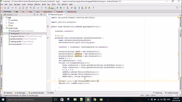Run the app with green play icon
This screenshot has height=102, width=182.
tap(57, 8)
